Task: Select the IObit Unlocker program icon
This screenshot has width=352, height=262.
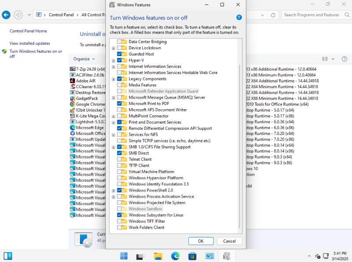Action: (72, 110)
